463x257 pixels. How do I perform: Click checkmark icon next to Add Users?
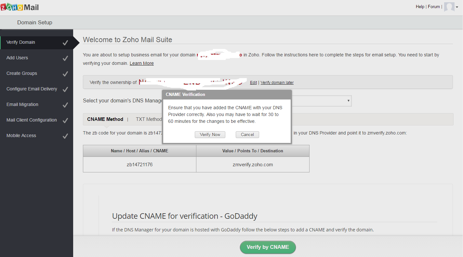(x=65, y=58)
